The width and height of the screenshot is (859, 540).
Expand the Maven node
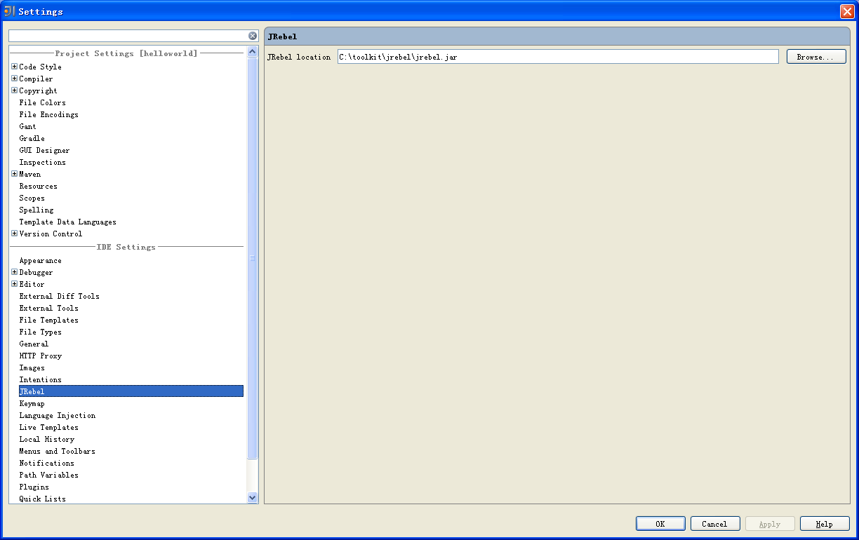[x=14, y=174]
